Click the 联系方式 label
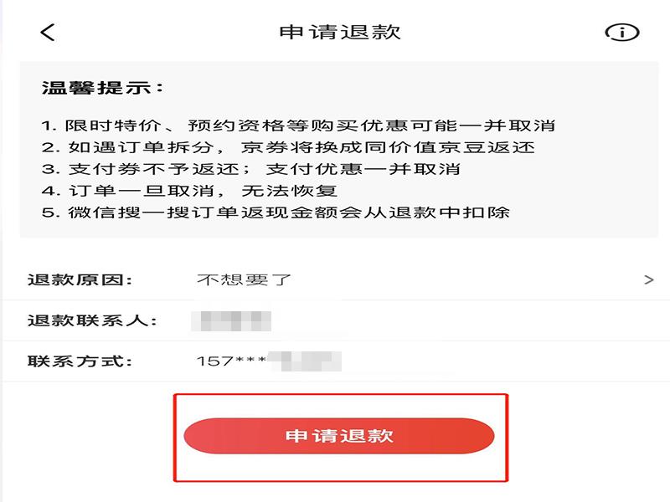 [x=80, y=361]
